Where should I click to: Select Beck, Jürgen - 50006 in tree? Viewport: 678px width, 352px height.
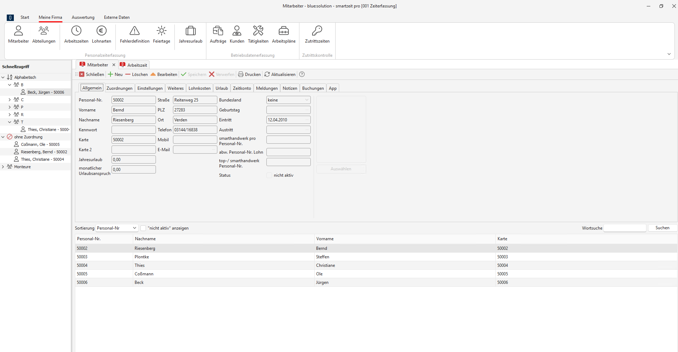pyautogui.click(x=46, y=92)
